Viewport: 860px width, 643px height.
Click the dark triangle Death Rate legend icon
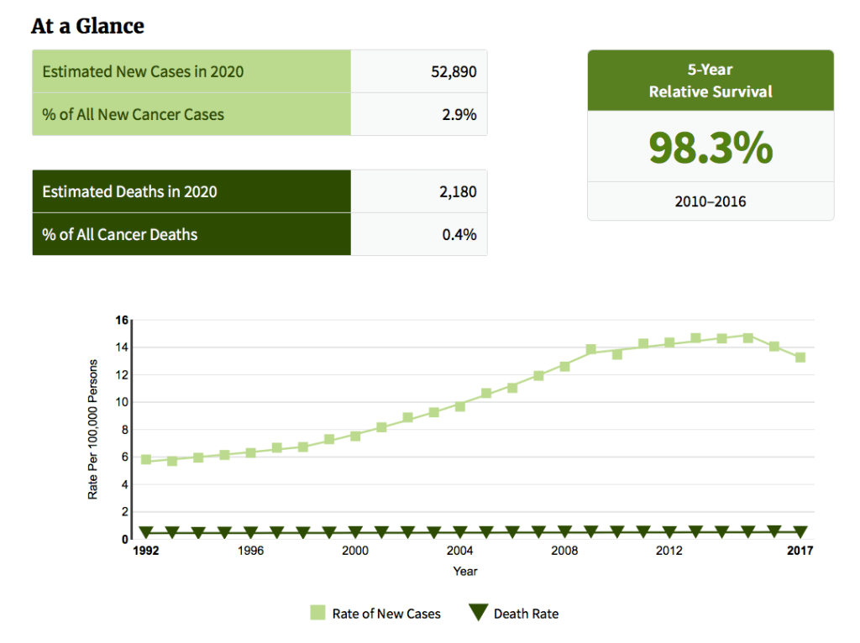[478, 613]
